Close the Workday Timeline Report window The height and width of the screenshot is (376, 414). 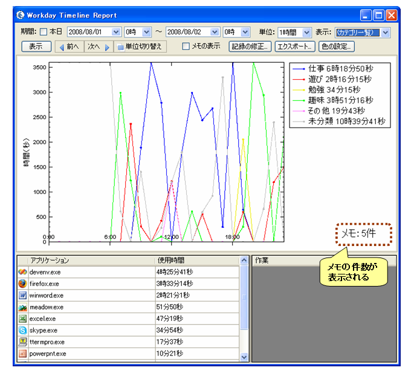[x=392, y=15]
